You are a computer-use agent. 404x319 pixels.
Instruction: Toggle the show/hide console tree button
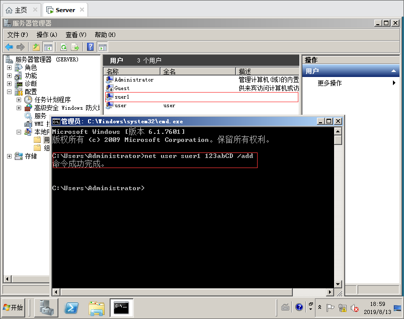coord(48,47)
